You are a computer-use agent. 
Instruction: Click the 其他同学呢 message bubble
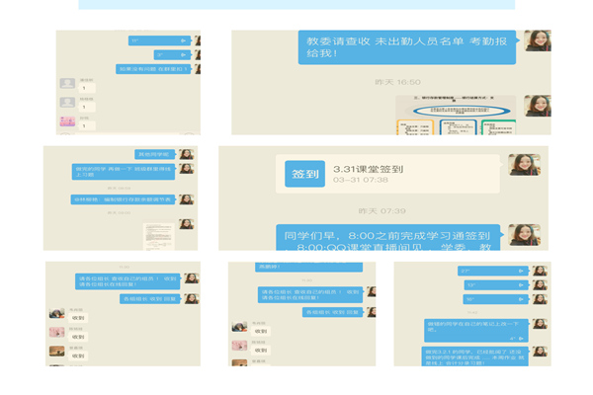coord(153,154)
